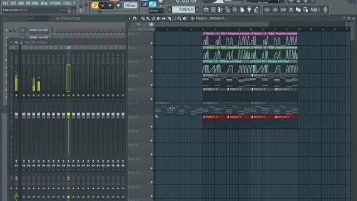The height and width of the screenshot is (201, 357).
Task: Click the Paste icon in shortcut panel
Action: 306,9
